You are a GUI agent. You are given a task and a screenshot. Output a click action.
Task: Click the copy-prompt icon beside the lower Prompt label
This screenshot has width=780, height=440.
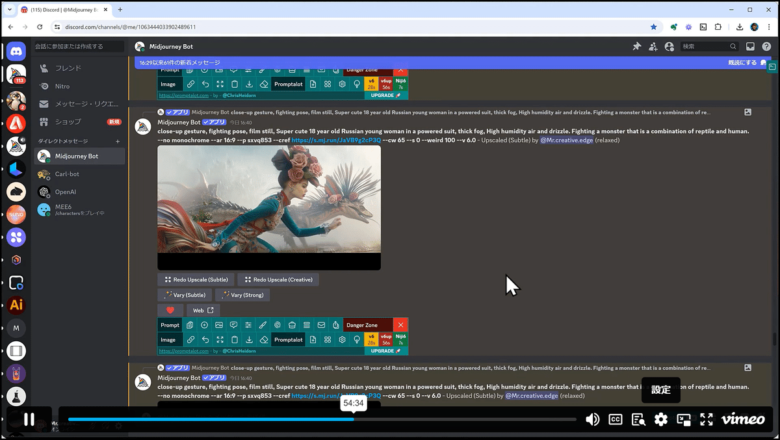(x=190, y=325)
